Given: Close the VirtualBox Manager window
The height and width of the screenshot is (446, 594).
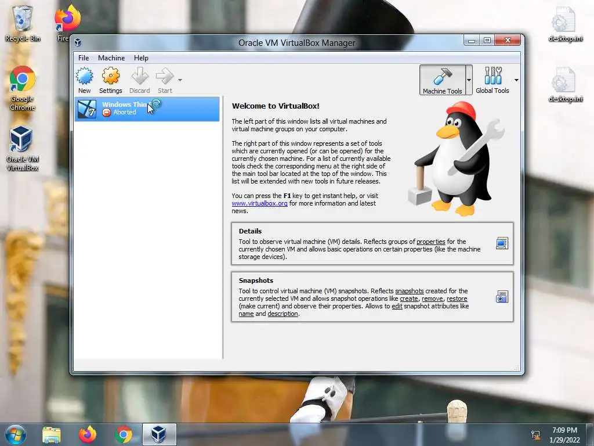Looking at the screenshot, I should coord(508,41).
